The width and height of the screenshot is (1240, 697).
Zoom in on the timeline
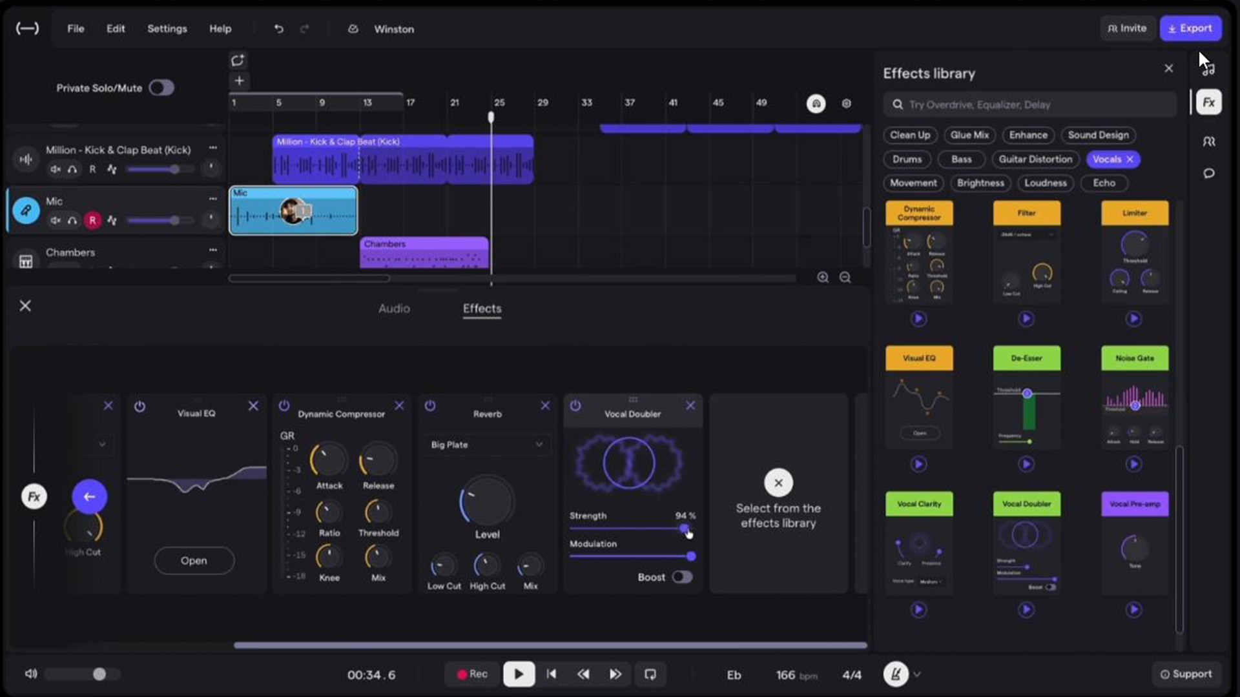[x=823, y=278]
